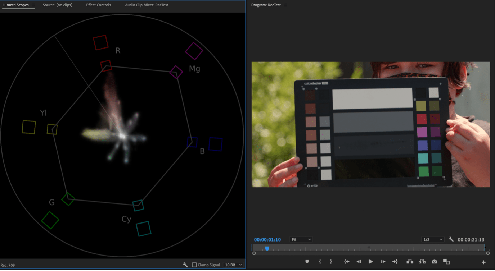Click the Add Marker icon

(x=307, y=262)
